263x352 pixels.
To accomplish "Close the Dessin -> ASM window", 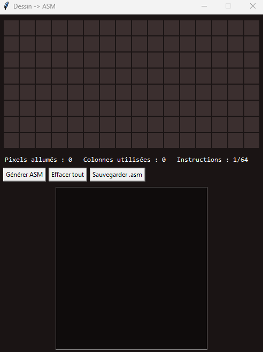I will click(x=253, y=6).
